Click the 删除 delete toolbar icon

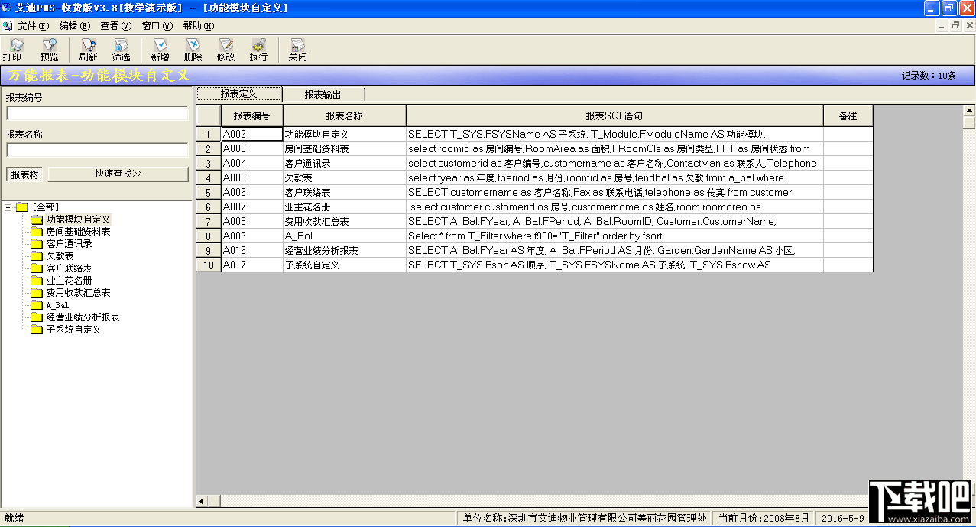point(193,50)
